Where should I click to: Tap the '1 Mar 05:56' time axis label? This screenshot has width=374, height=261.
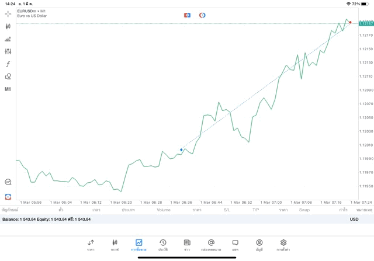coord(31,203)
